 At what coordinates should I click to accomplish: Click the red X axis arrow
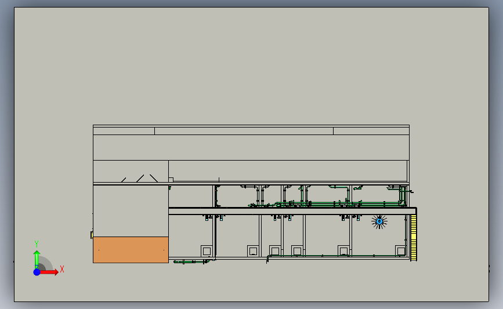pos(48,272)
